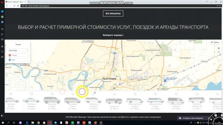Zoom out on the map
The image size is (223, 125).
(x=219, y=52)
